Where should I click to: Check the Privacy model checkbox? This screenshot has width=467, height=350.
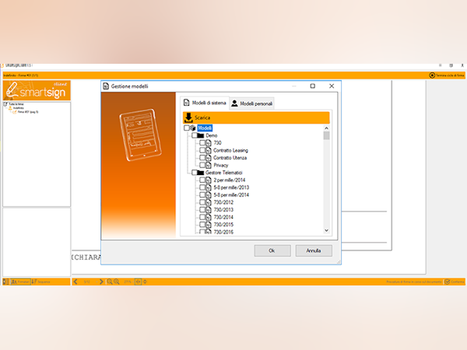[202, 165]
